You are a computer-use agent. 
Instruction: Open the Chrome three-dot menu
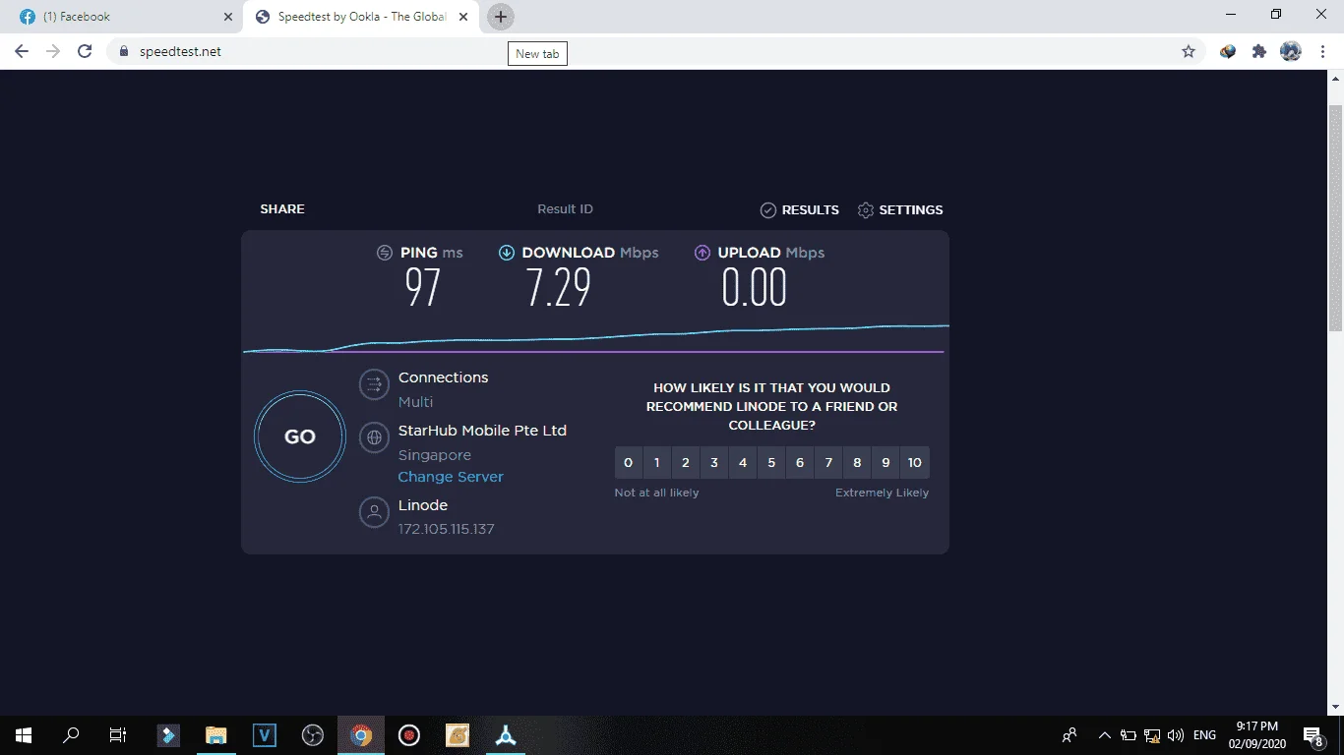1322,51
